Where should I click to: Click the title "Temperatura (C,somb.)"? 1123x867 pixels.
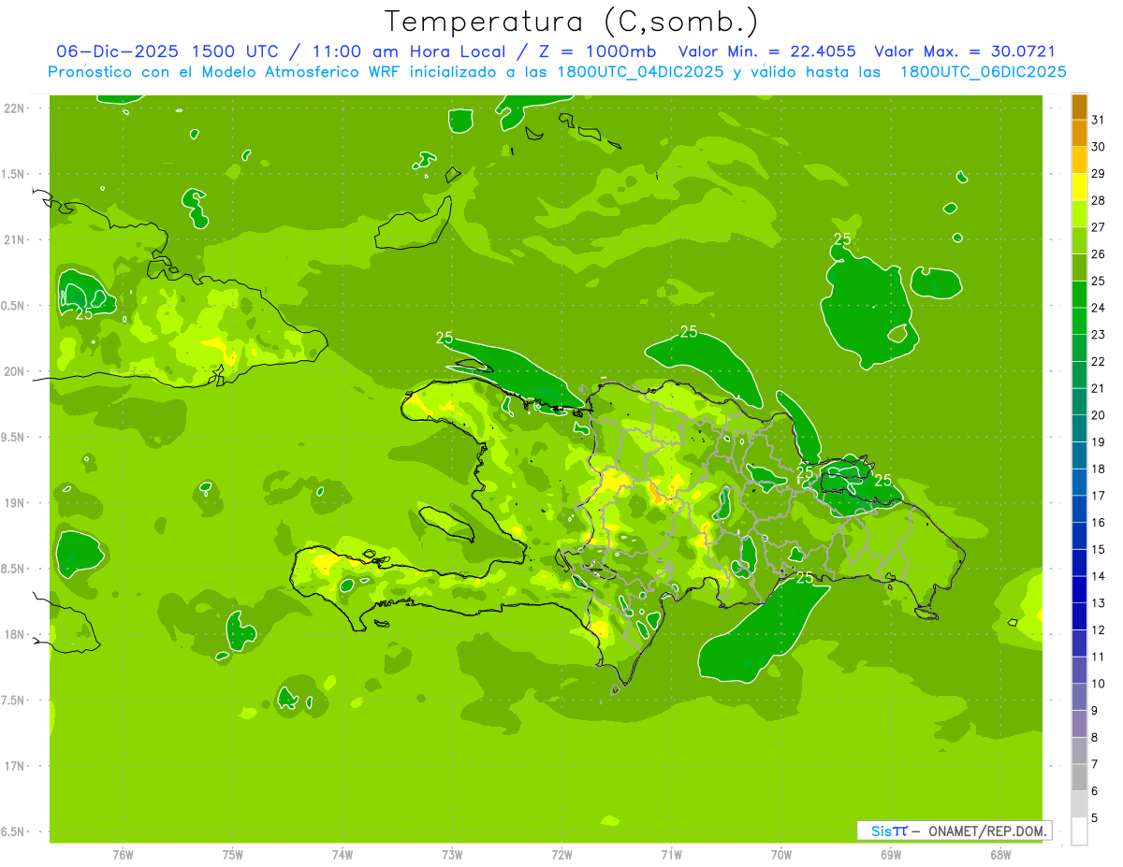[x=571, y=22]
